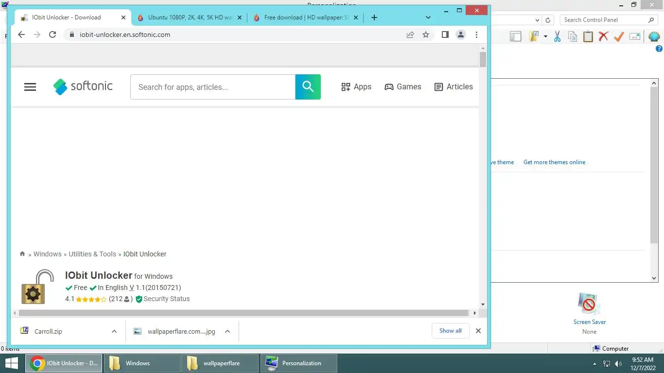
Task: Open the Screen Saver settings link
Action: (x=589, y=322)
